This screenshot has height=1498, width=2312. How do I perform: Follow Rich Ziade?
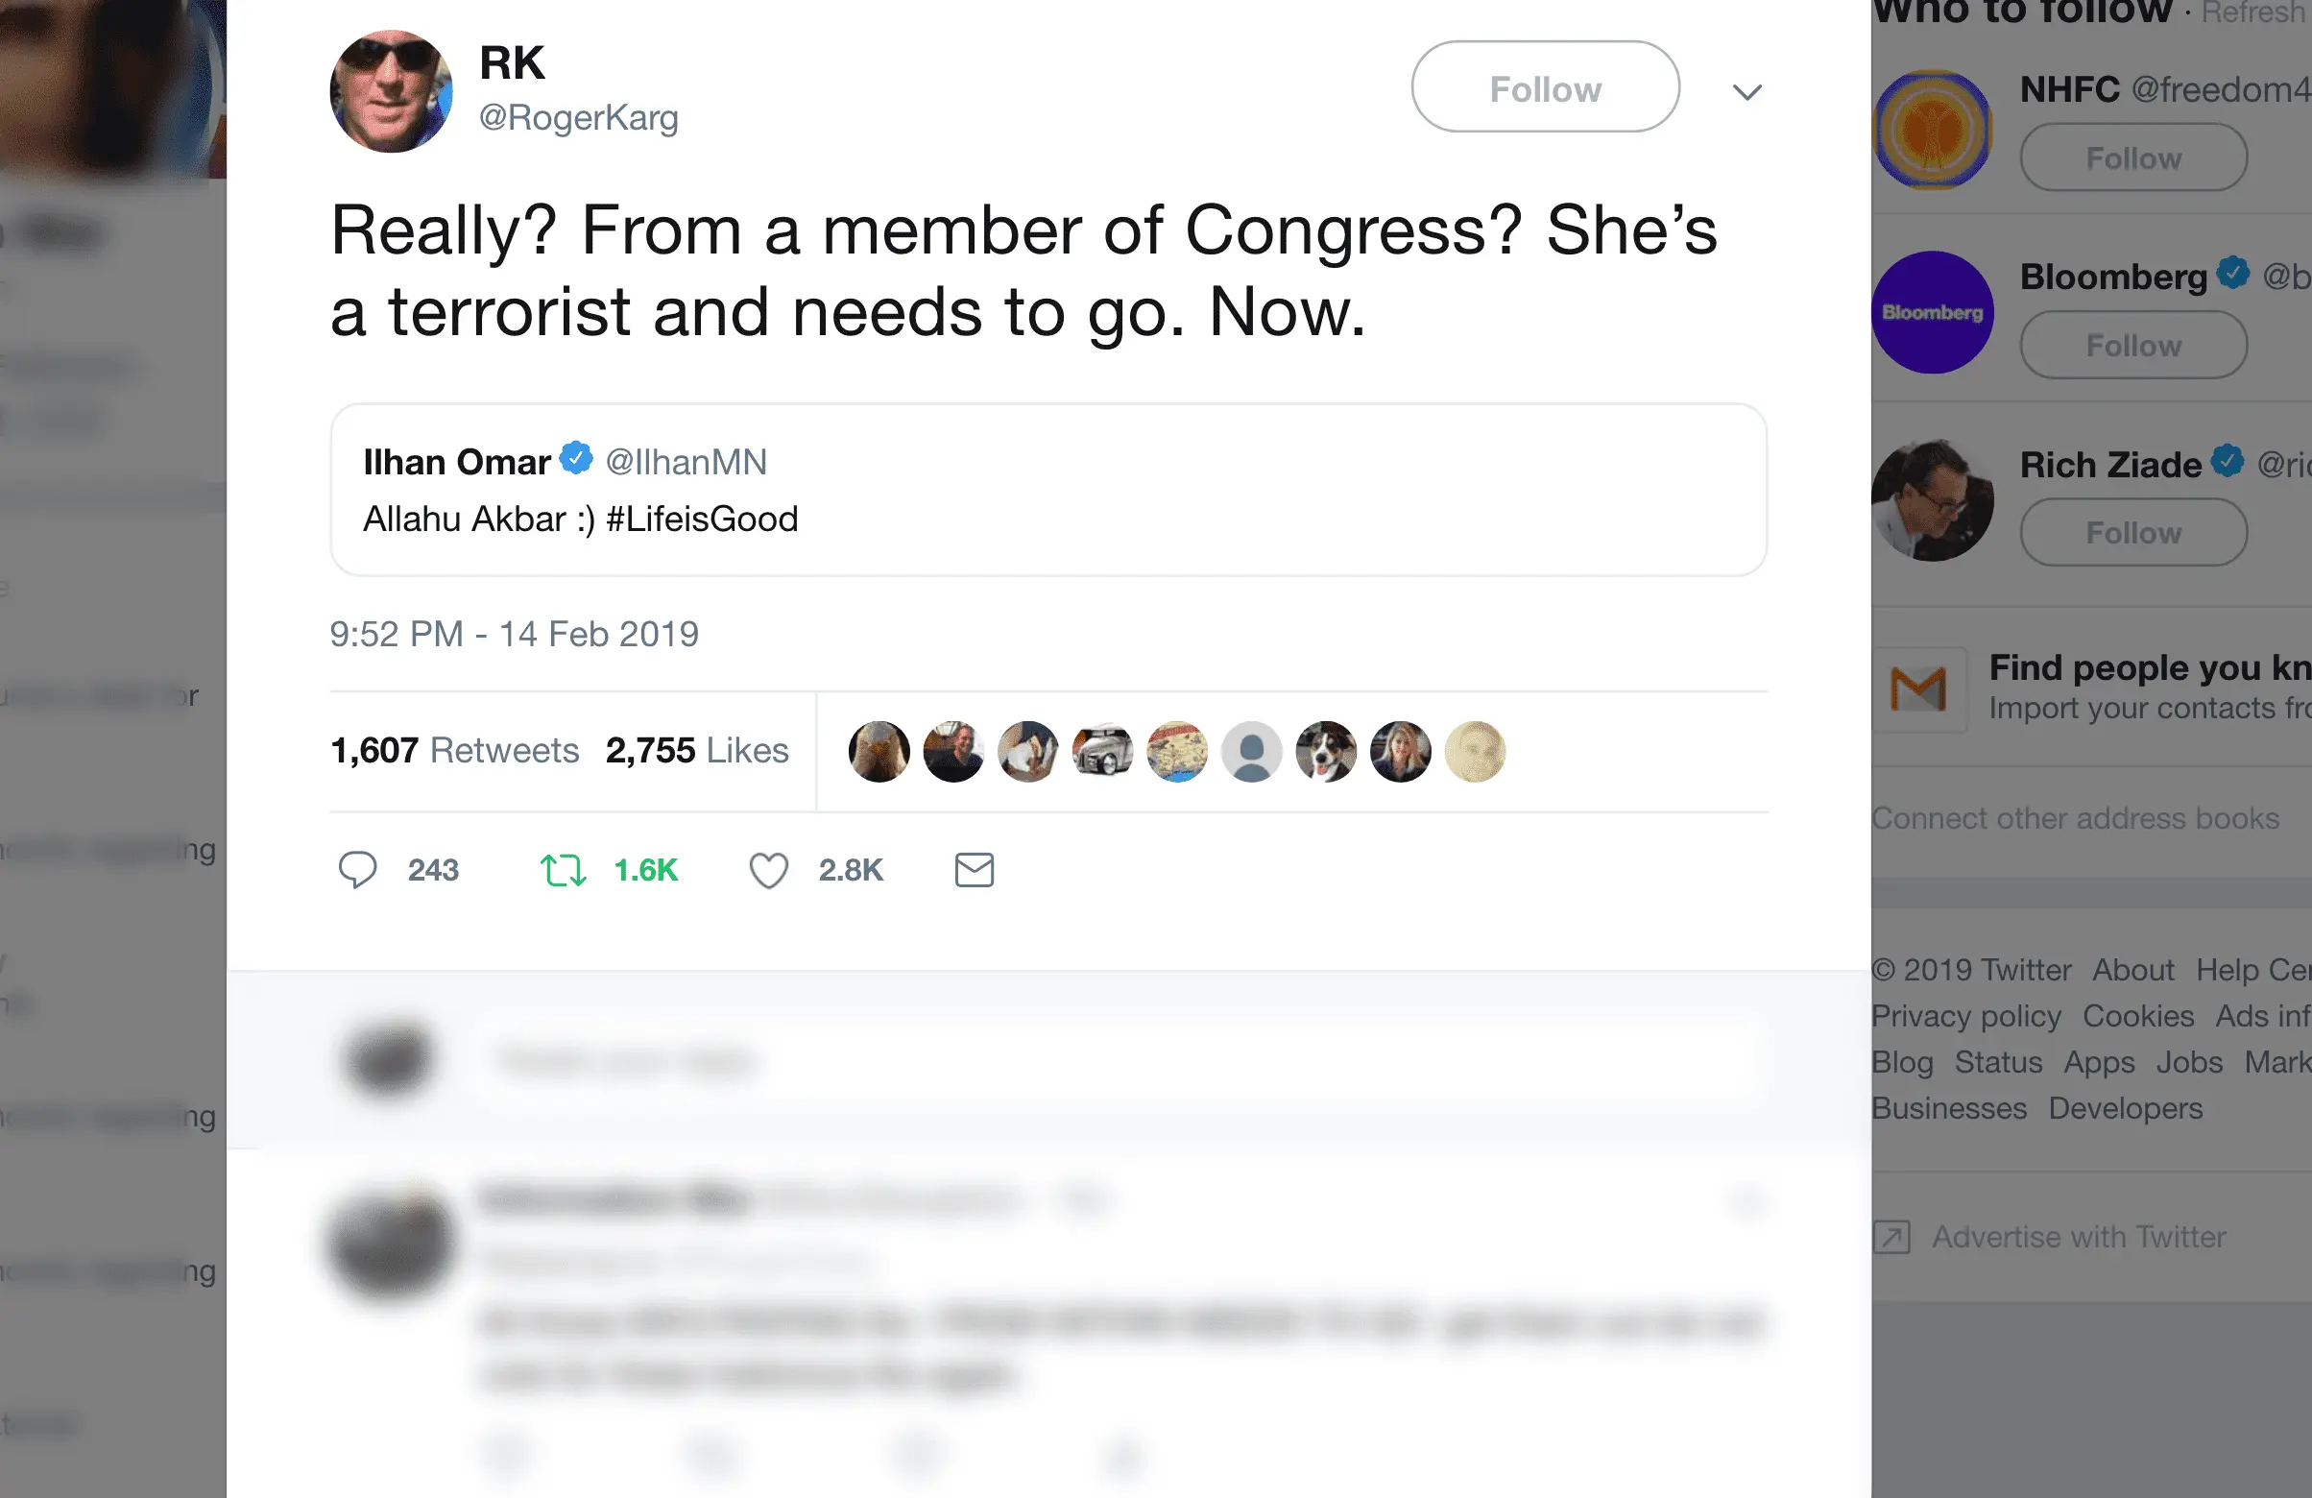[x=2133, y=532]
